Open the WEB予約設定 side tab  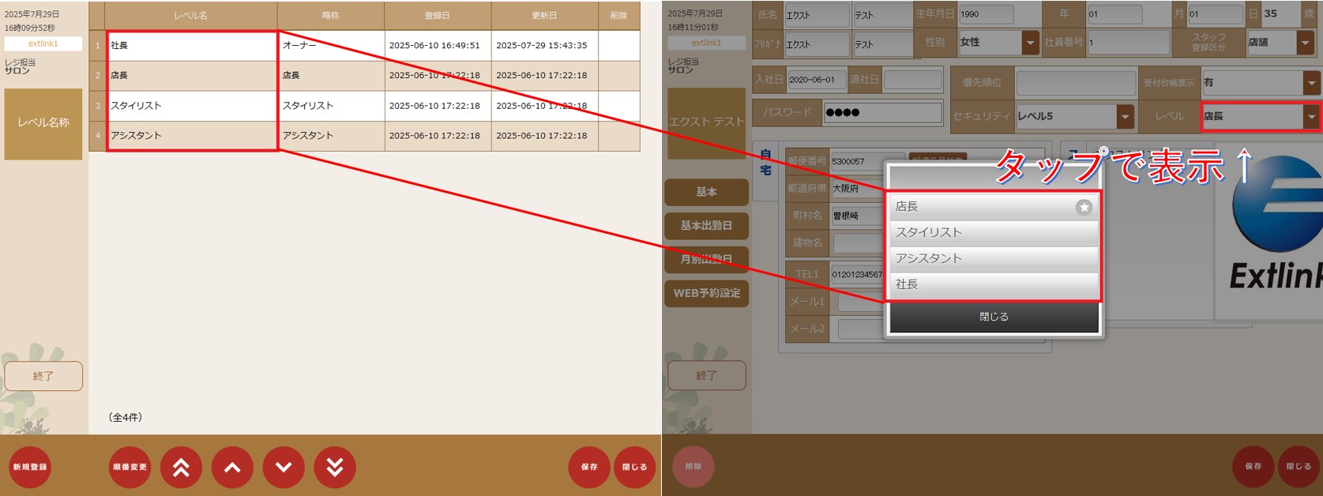(706, 293)
